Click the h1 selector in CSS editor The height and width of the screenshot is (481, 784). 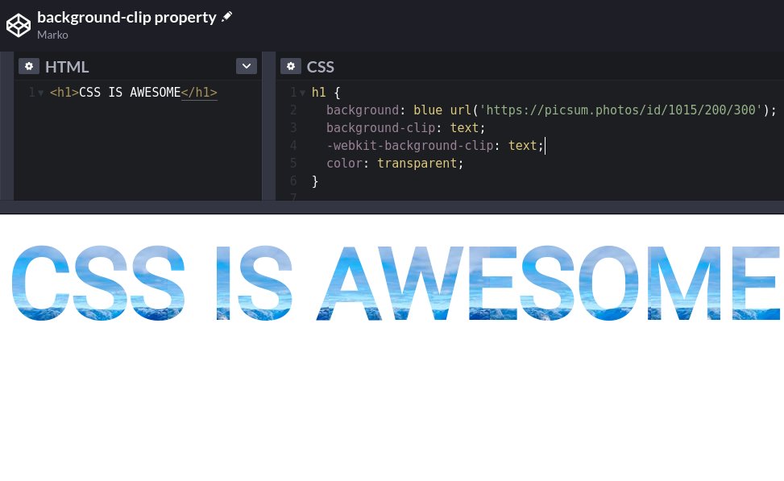point(318,93)
